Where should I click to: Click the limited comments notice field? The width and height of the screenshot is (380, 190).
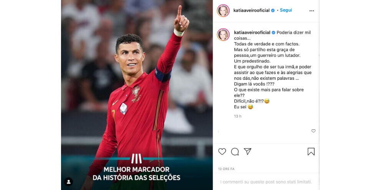tap(266, 182)
